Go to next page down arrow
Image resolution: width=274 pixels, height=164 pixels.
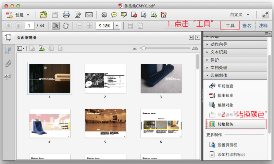(18, 26)
